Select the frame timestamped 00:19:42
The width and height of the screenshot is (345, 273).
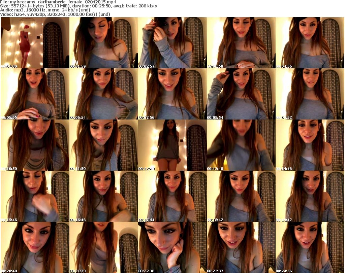(310, 196)
